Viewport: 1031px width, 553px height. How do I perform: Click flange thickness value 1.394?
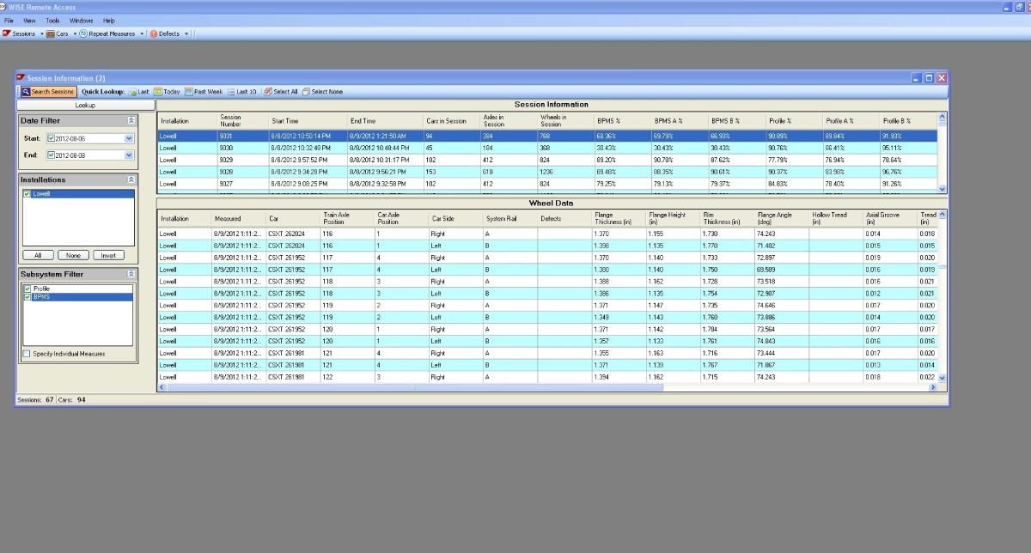619,377
